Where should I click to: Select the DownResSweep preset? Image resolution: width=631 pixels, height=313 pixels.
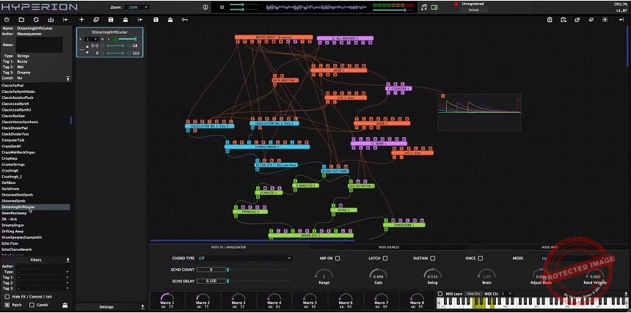[14, 213]
